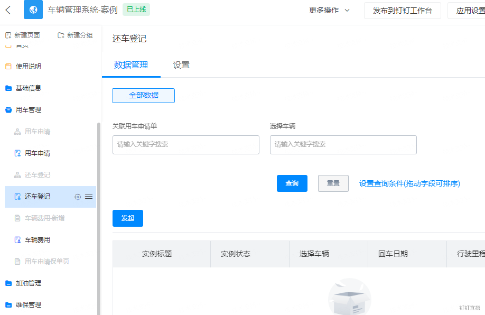This screenshot has width=485, height=315.
Task: Click the 已上线 status badge
Action: coord(136,10)
